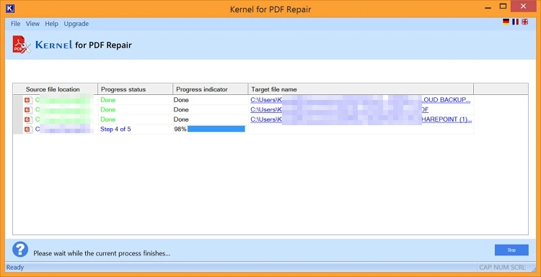The image size is (541, 277).
Task: Close the Kernel for PDF Repair window
Action: (x=523, y=6)
